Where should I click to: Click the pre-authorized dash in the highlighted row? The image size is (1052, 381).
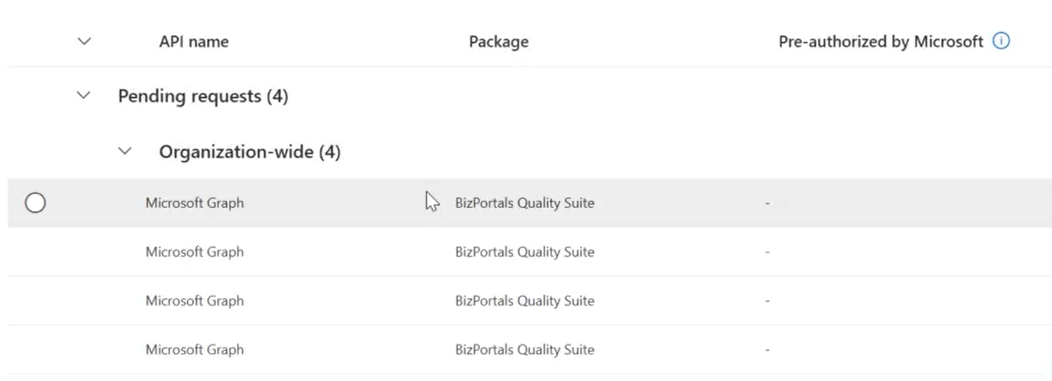[x=768, y=203]
